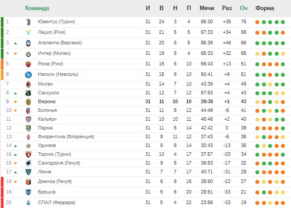Click the Форма column header

[x=265, y=8]
